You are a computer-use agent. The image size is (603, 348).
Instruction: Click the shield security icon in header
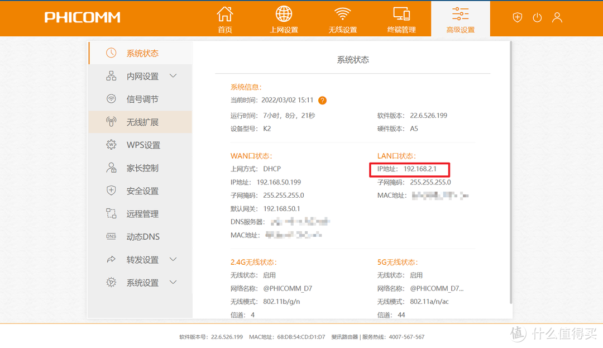point(518,17)
